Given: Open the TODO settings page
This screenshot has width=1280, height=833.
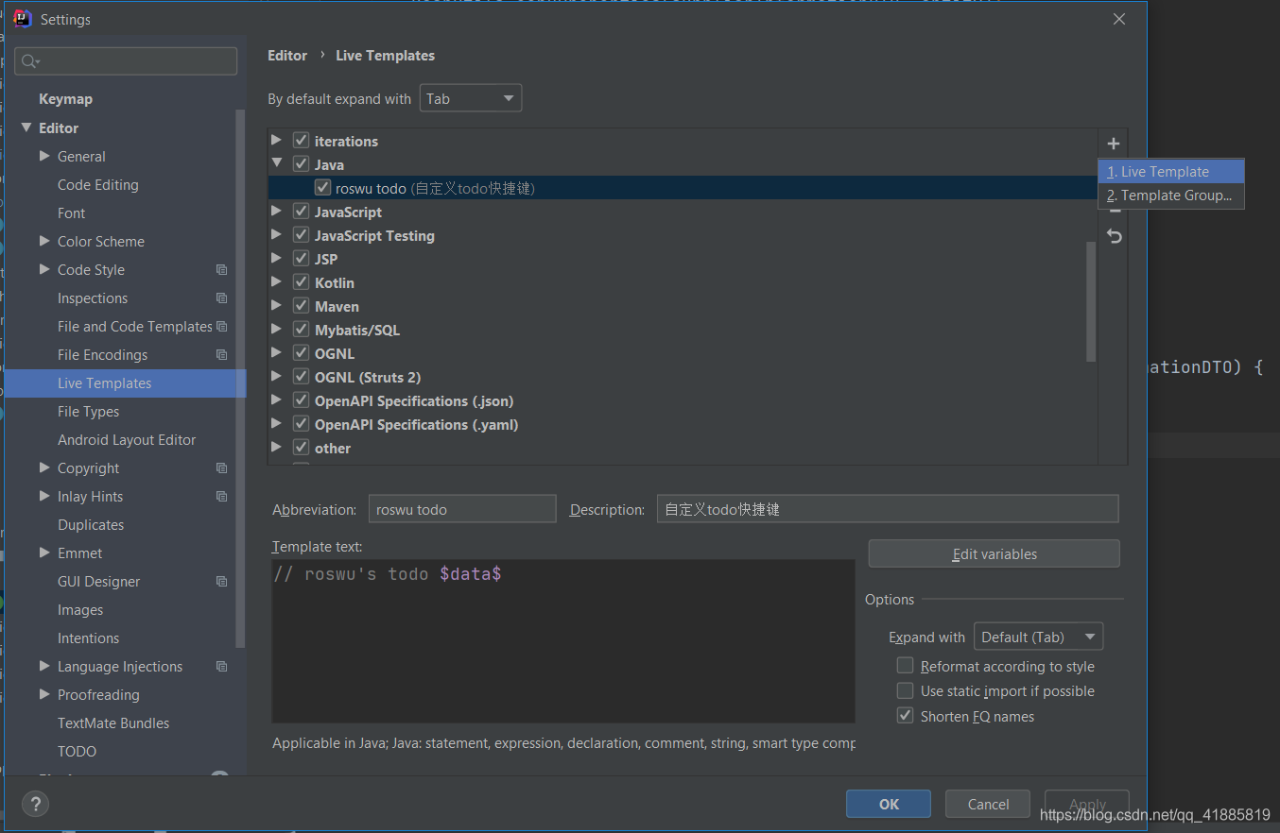Looking at the screenshot, I should click(77, 752).
